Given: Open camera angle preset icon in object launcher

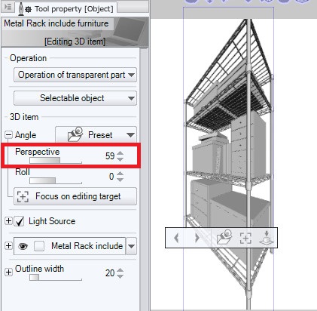Looking at the screenshot, I should click(224, 237).
